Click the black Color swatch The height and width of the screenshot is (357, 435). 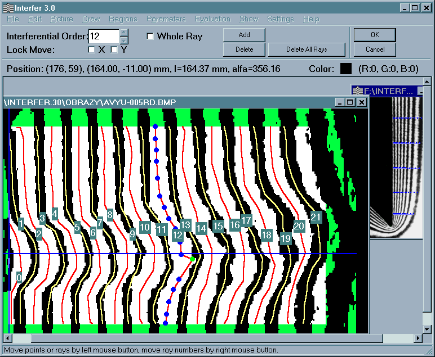[x=345, y=69]
